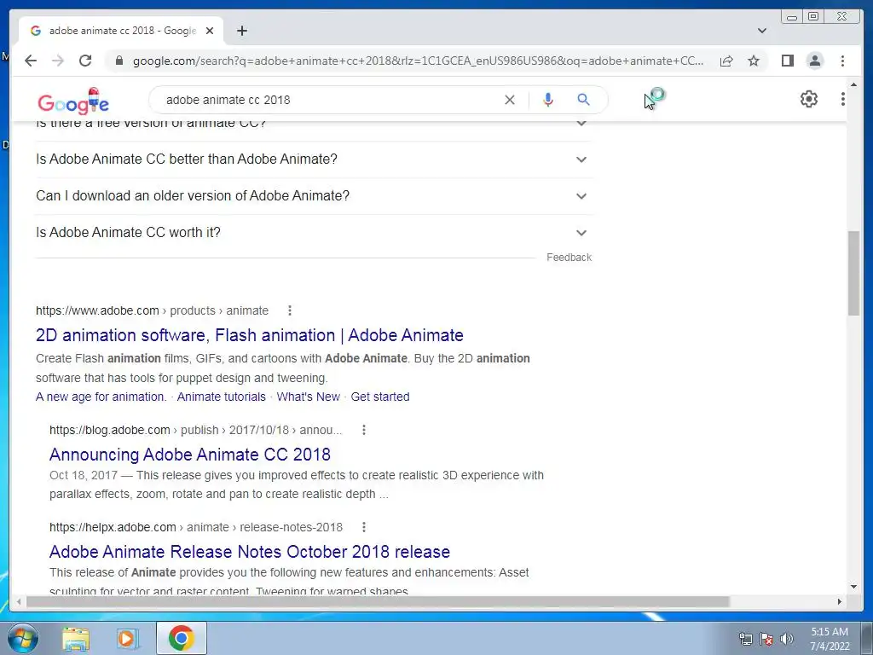Open more options for adobe.com products result
Screen dimensions: 873x655
coord(290,310)
